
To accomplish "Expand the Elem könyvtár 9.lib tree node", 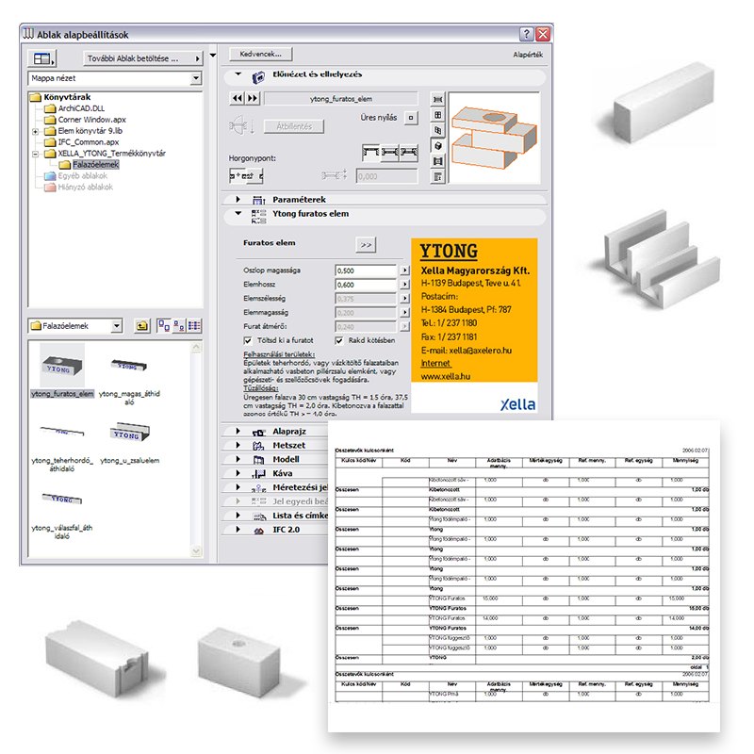I will [35, 131].
